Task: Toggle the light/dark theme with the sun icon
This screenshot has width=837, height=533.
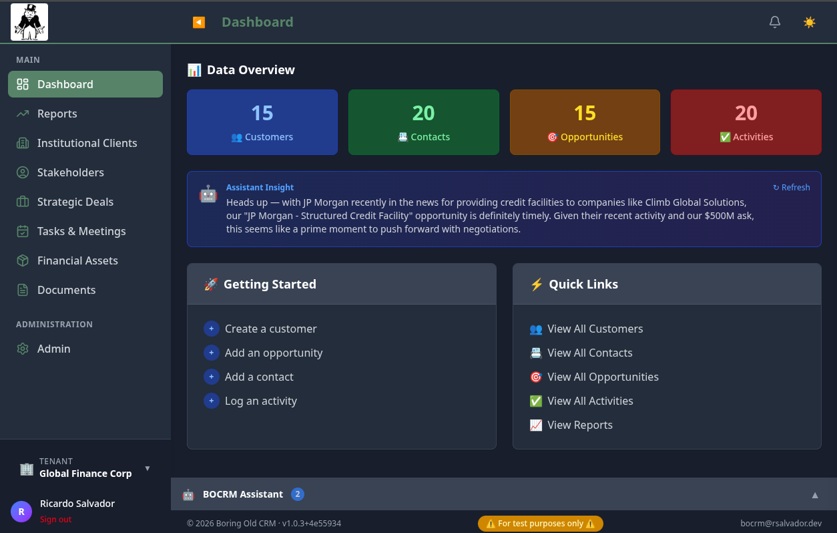Action: pyautogui.click(x=809, y=21)
